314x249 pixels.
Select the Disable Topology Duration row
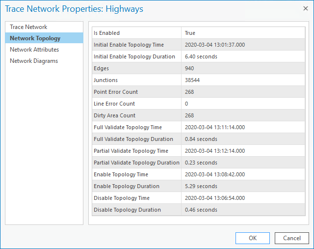(x=137, y=210)
